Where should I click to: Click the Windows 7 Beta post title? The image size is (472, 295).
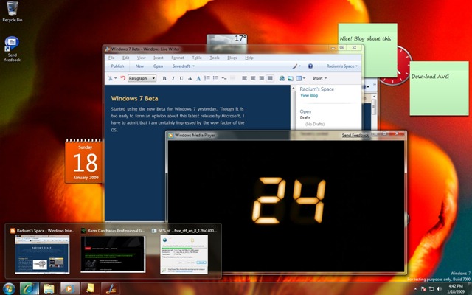(x=134, y=98)
